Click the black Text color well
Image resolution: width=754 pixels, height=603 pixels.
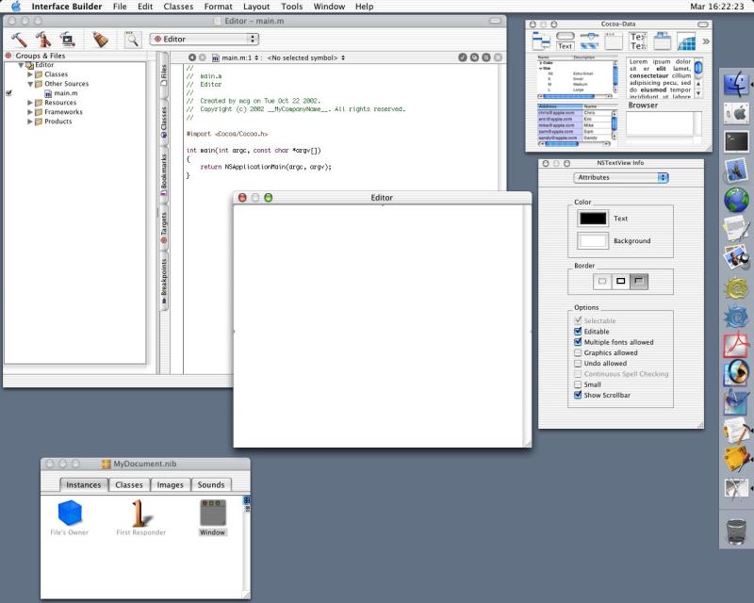coord(593,219)
